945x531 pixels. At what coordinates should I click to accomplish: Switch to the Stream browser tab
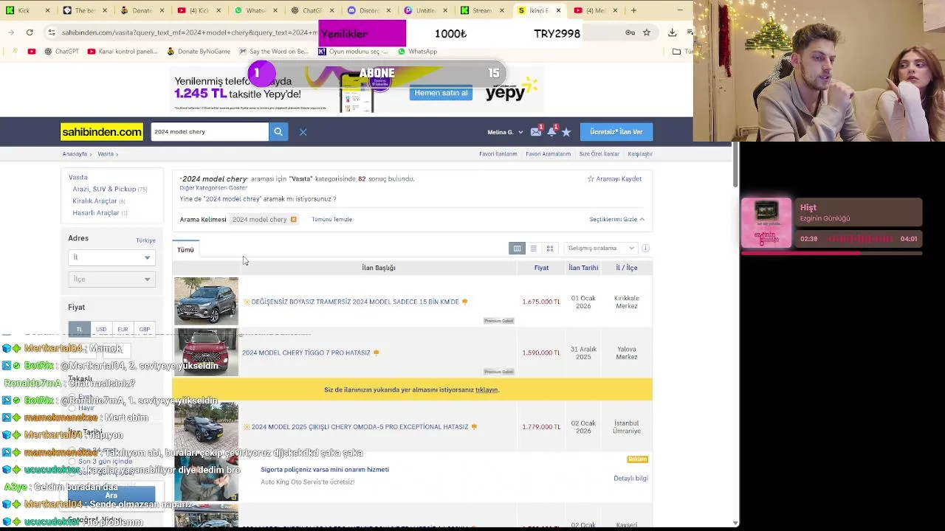(x=482, y=10)
